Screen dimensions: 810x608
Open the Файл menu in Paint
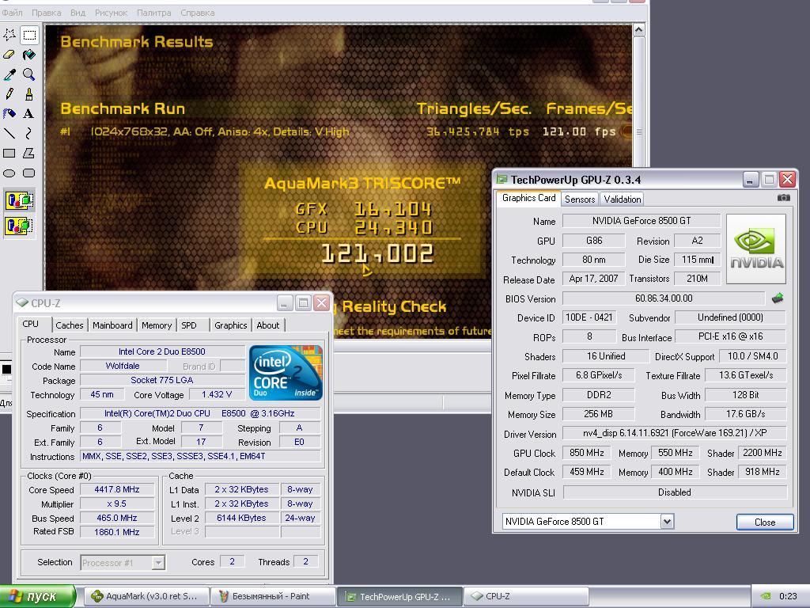[x=11, y=13]
